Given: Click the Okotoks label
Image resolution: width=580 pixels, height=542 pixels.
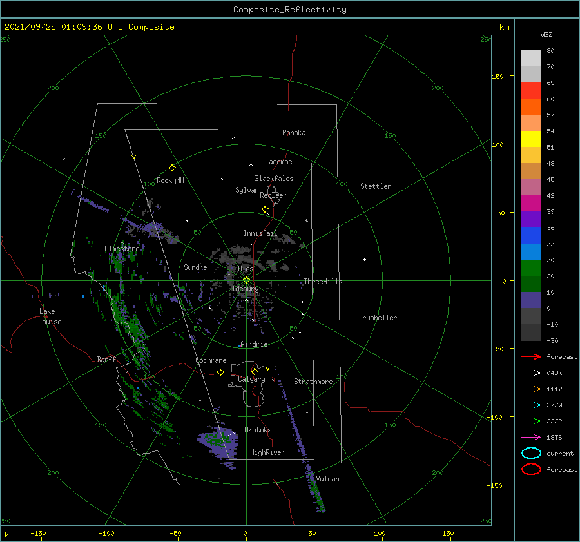Looking at the screenshot, I should coord(258,429).
